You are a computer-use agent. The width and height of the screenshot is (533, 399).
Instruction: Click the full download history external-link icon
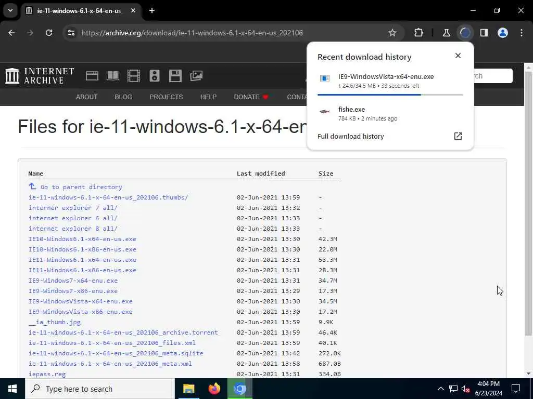458,136
